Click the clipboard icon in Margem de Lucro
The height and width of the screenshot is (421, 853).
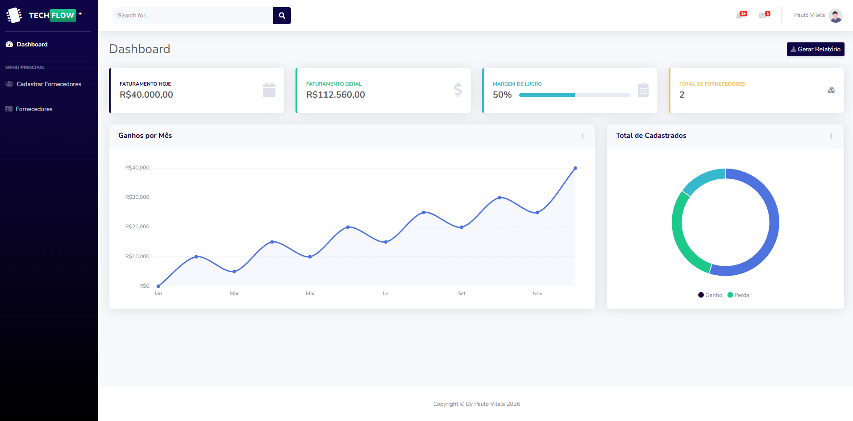pos(643,90)
